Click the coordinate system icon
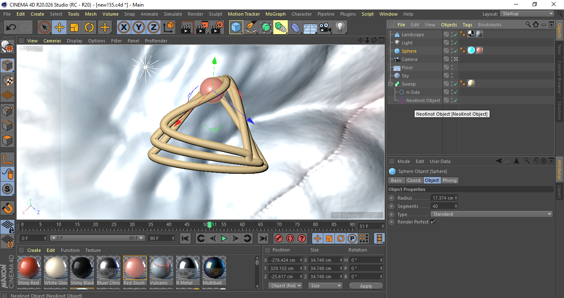This screenshot has height=298, width=564. click(168, 28)
